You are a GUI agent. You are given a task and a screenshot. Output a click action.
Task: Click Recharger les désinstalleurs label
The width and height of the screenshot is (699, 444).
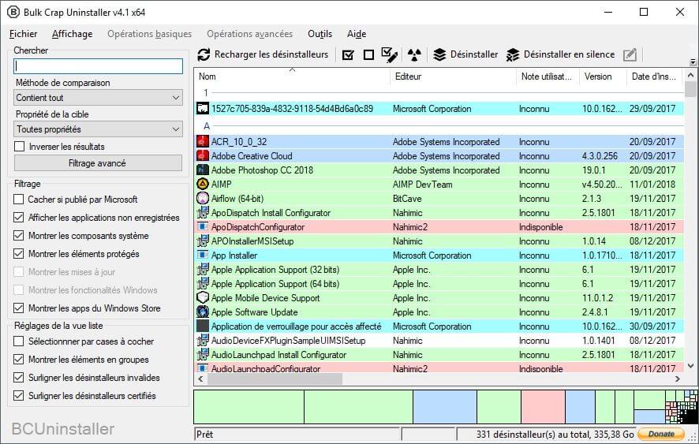[x=271, y=55]
